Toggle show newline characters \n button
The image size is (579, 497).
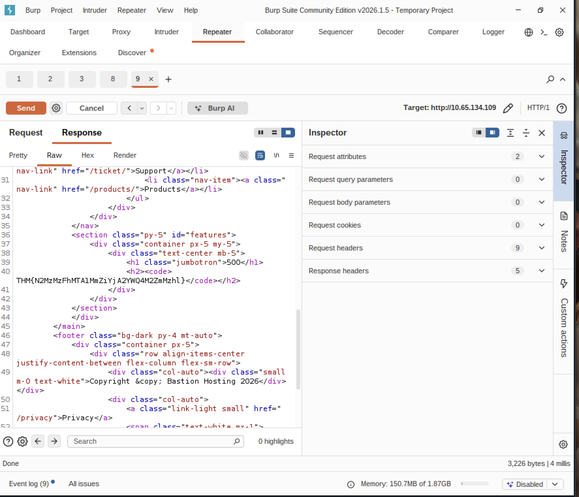[276, 155]
